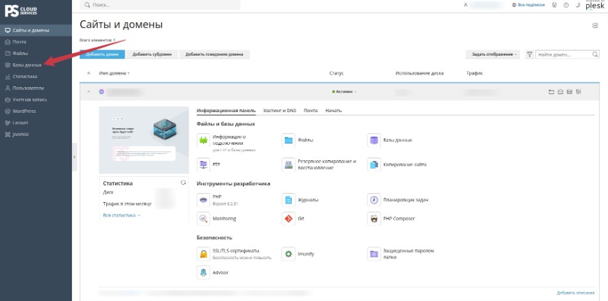Click the Журналы logs icon
Image resolution: width=608 pixels, height=301 pixels.
(x=288, y=200)
